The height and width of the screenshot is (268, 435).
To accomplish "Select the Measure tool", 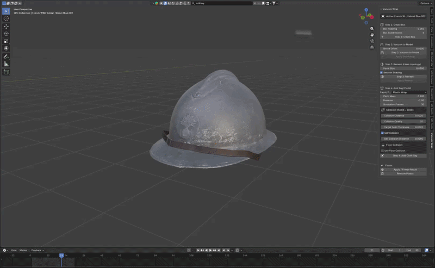I will click(6, 64).
